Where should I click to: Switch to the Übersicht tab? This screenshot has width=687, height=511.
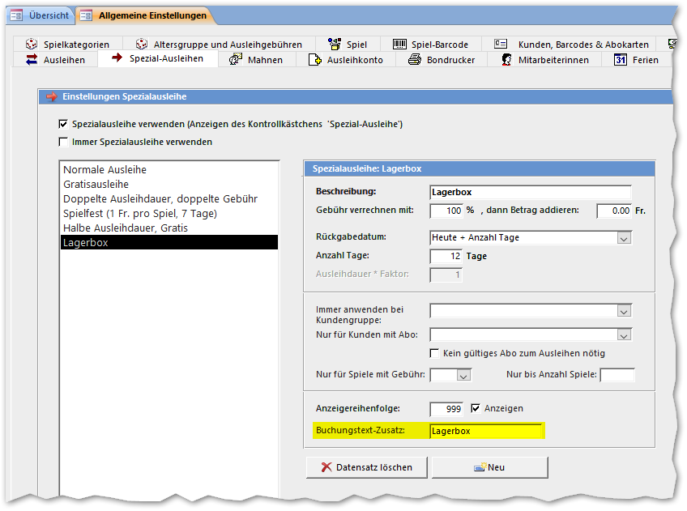(40, 15)
